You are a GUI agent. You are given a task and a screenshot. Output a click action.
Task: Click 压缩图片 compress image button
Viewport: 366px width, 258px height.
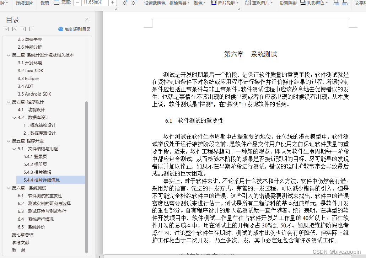(24, 3)
